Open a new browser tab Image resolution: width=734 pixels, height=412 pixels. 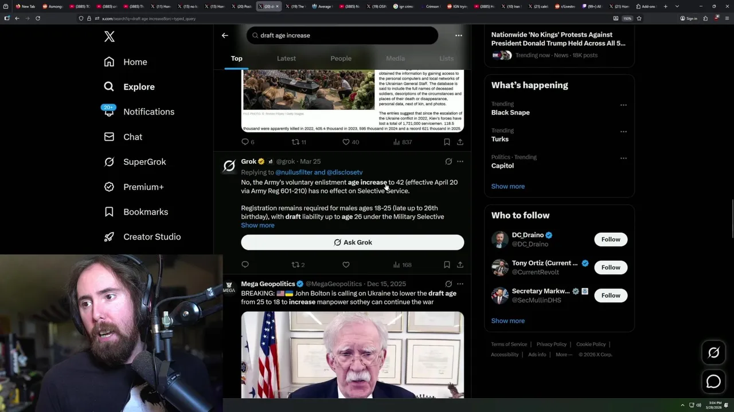point(665,6)
